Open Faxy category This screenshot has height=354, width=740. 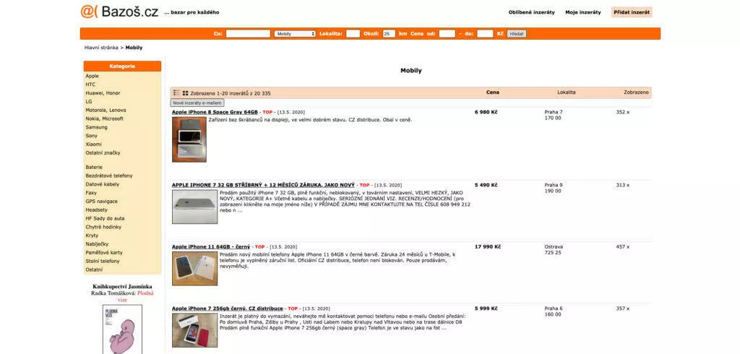tap(91, 193)
